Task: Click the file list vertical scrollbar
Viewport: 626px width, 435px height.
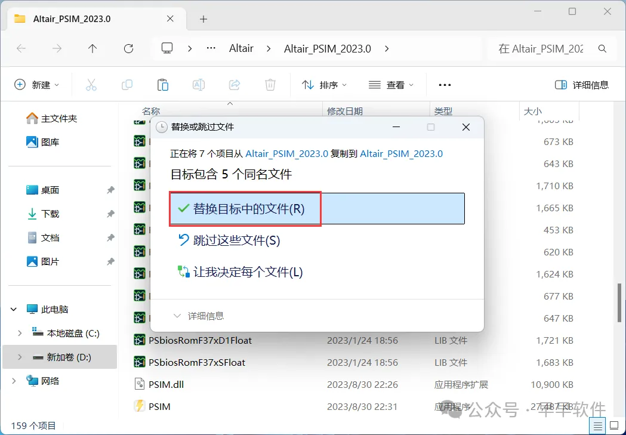Action: click(619, 303)
